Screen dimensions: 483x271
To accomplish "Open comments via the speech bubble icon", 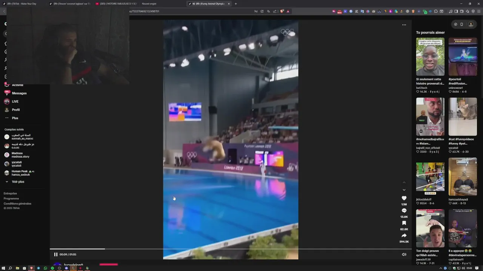I will click(404, 211).
